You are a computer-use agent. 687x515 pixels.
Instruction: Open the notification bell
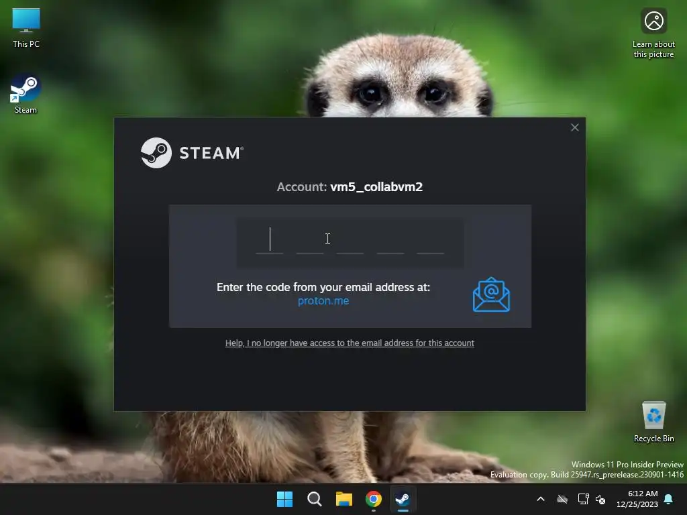point(669,499)
